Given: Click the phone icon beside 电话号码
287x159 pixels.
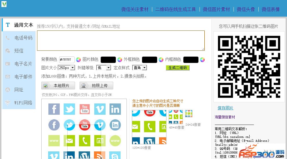Looking at the screenshot, I should click(x=8, y=38).
